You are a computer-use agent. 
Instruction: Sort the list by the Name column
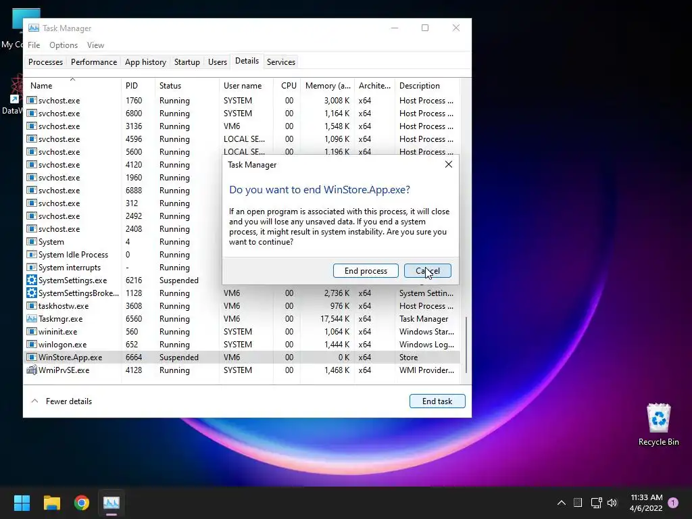coord(73,86)
